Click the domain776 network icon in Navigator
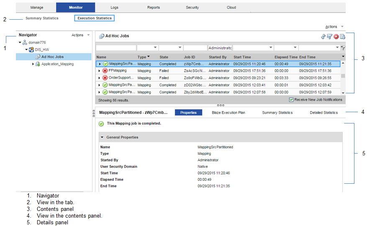Image resolution: width=367 pixels, height=226 pixels. coord(25,43)
